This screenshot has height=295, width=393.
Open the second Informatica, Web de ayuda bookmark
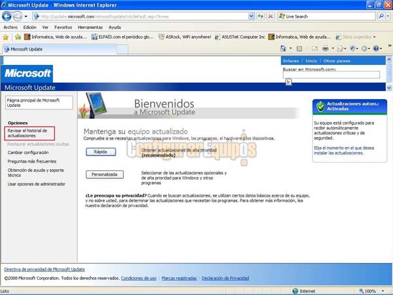pyautogui.click(x=299, y=37)
